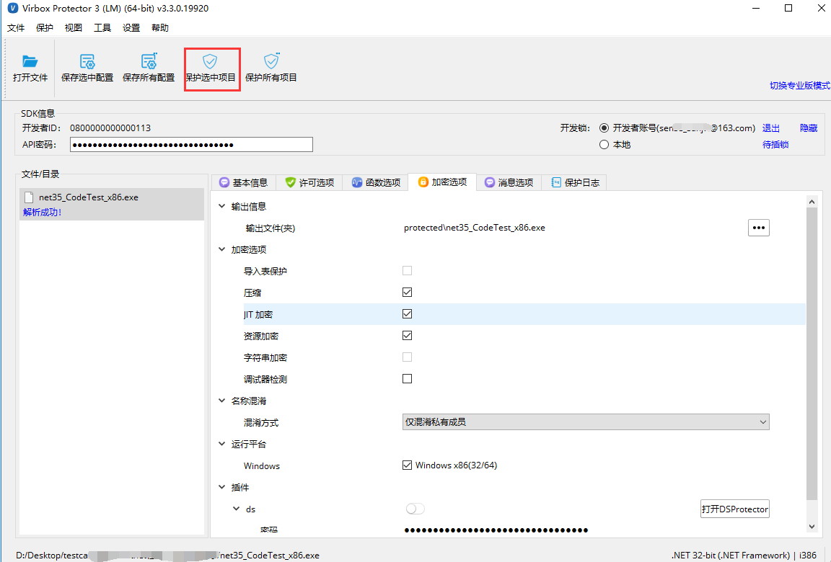Collapse the 输出信息 section

[x=222, y=206]
